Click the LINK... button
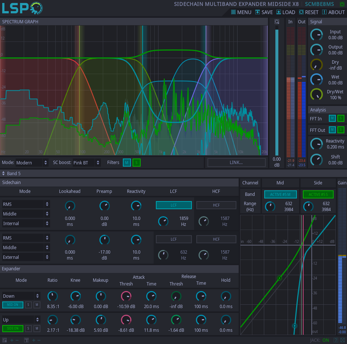 236,163
